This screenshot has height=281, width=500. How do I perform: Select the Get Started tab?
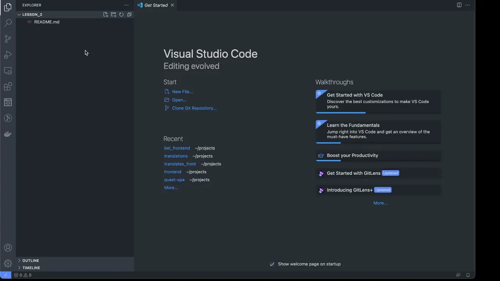[x=156, y=5]
